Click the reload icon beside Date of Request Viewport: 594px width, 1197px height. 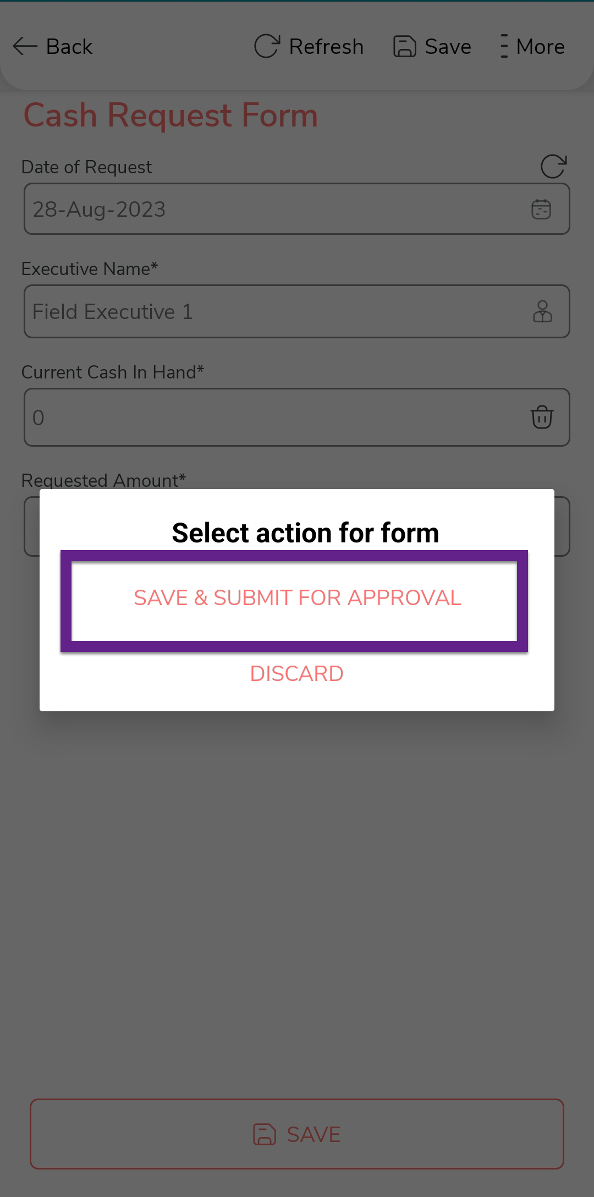click(x=553, y=167)
